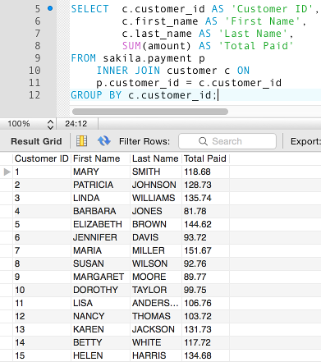Place cursor on SUM(amount) in editor
321x362 pixels.
pos(156,46)
